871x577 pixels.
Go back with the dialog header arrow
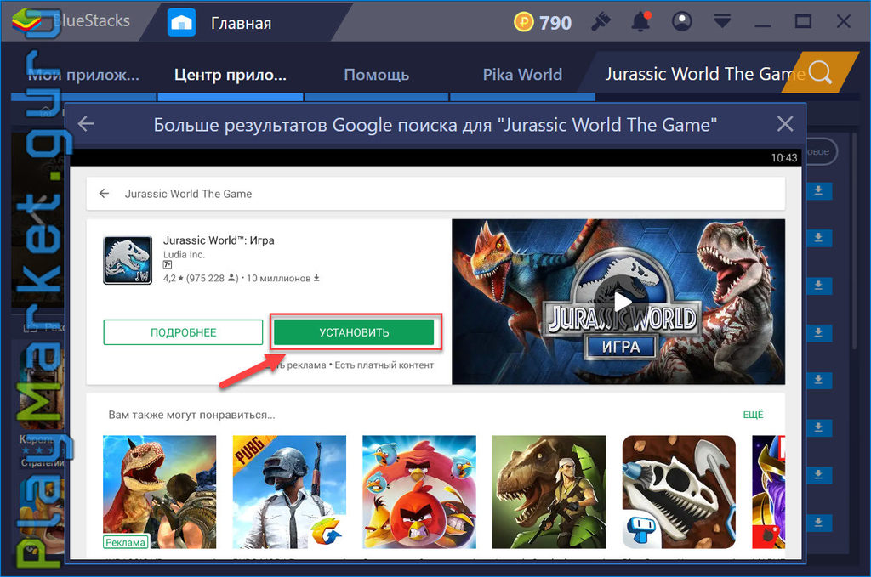tap(86, 124)
